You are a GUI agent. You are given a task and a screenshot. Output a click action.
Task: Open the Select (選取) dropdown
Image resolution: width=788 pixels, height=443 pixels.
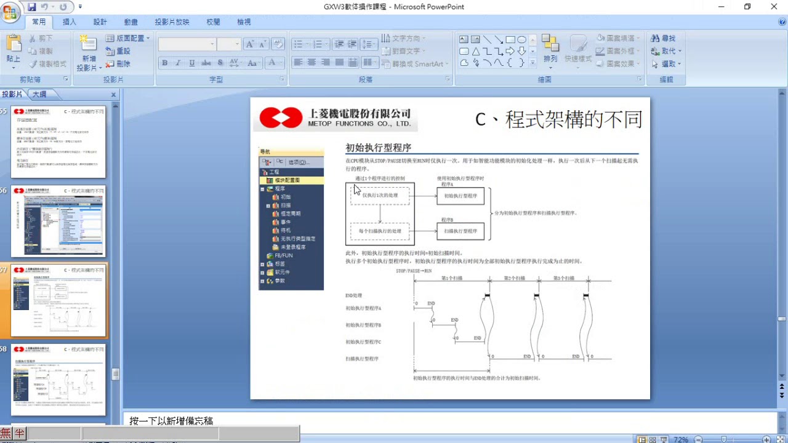(667, 64)
